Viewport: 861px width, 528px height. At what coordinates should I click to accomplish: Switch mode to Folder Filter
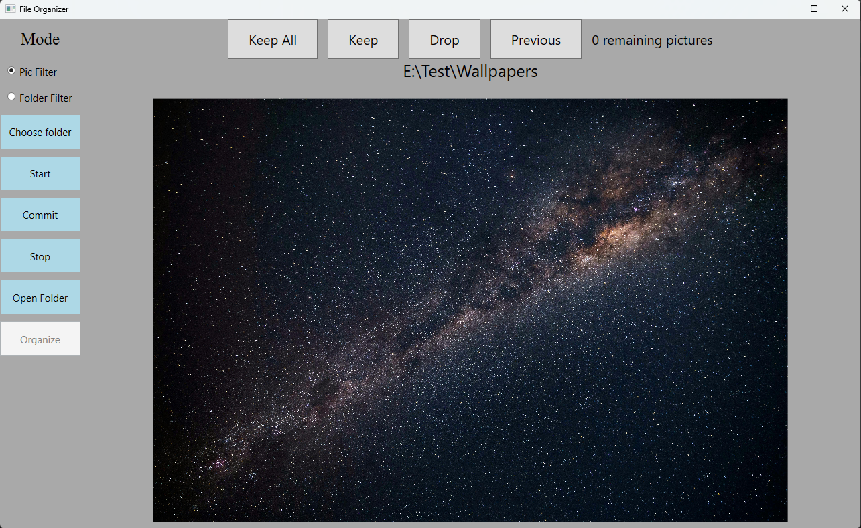[x=11, y=97]
